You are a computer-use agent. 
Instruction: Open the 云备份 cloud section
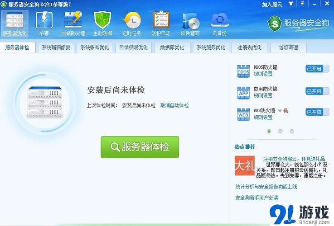pyautogui.click(x=220, y=24)
